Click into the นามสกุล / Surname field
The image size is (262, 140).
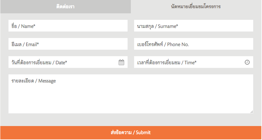coord(193,26)
